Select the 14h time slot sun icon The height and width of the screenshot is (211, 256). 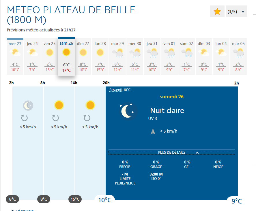pyautogui.click(x=90, y=105)
